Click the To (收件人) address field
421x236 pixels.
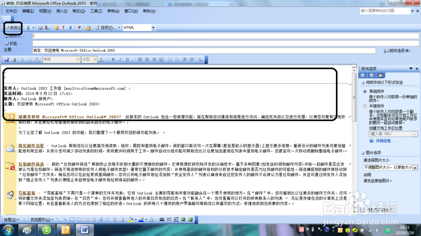226,36
